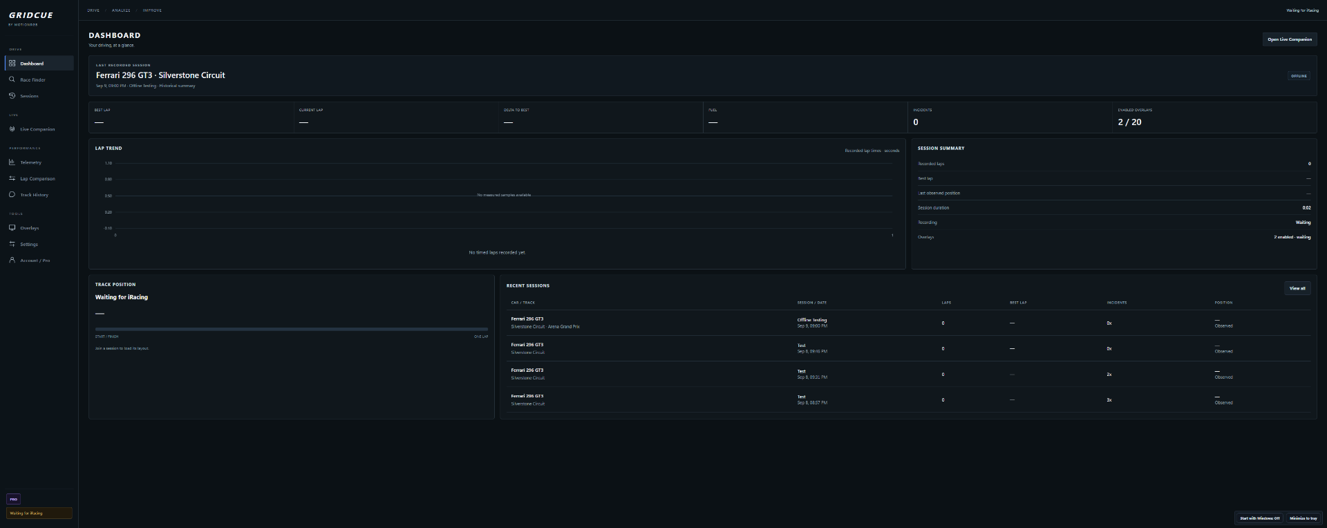Click Minimize to tray button
The height and width of the screenshot is (528, 1327).
click(1303, 518)
